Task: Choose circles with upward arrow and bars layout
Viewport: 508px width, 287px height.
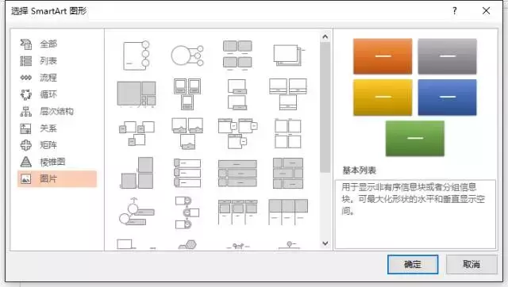Action: point(137,212)
